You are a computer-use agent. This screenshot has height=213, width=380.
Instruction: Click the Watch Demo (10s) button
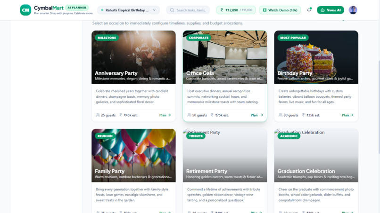click(280, 10)
